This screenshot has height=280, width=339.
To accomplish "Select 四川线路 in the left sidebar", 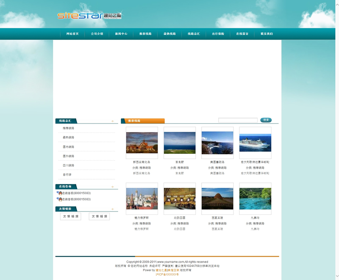I will (68, 165).
